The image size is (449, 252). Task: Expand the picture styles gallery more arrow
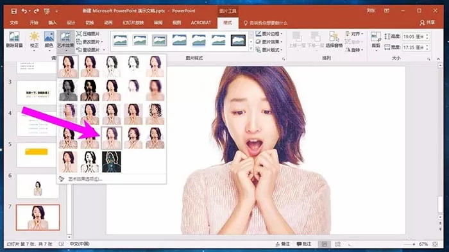[x=251, y=49]
